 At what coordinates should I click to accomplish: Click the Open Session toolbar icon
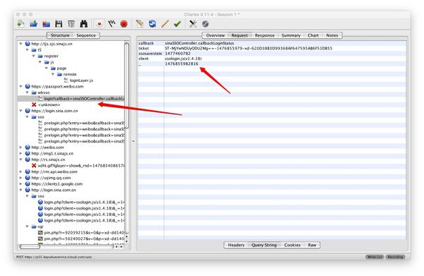click(33, 24)
